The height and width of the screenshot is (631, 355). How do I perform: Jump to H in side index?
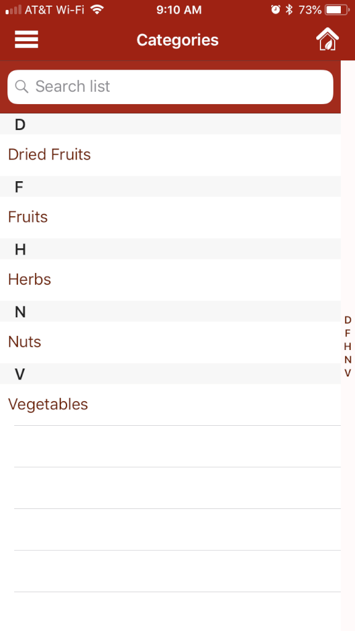click(348, 346)
